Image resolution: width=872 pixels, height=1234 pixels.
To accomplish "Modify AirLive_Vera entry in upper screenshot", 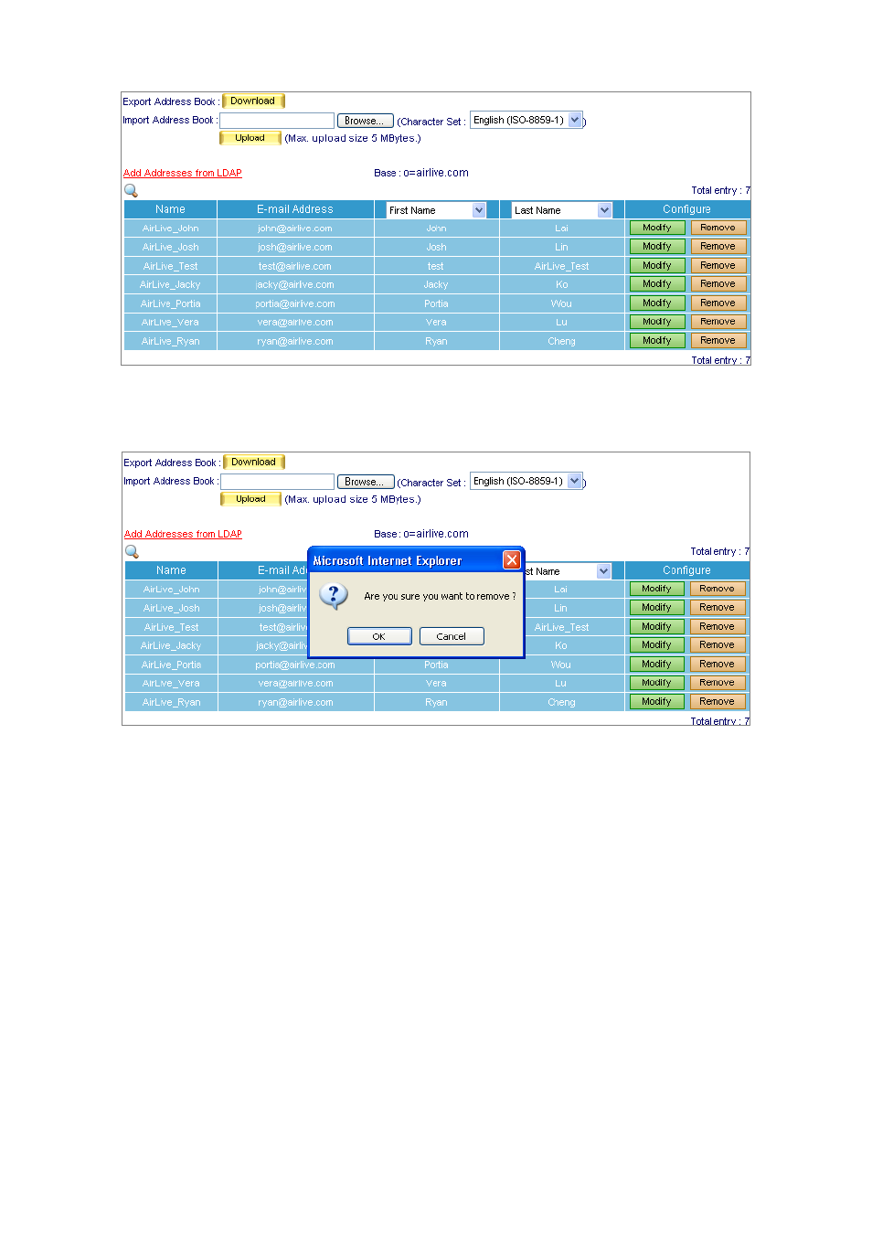I will 657,322.
